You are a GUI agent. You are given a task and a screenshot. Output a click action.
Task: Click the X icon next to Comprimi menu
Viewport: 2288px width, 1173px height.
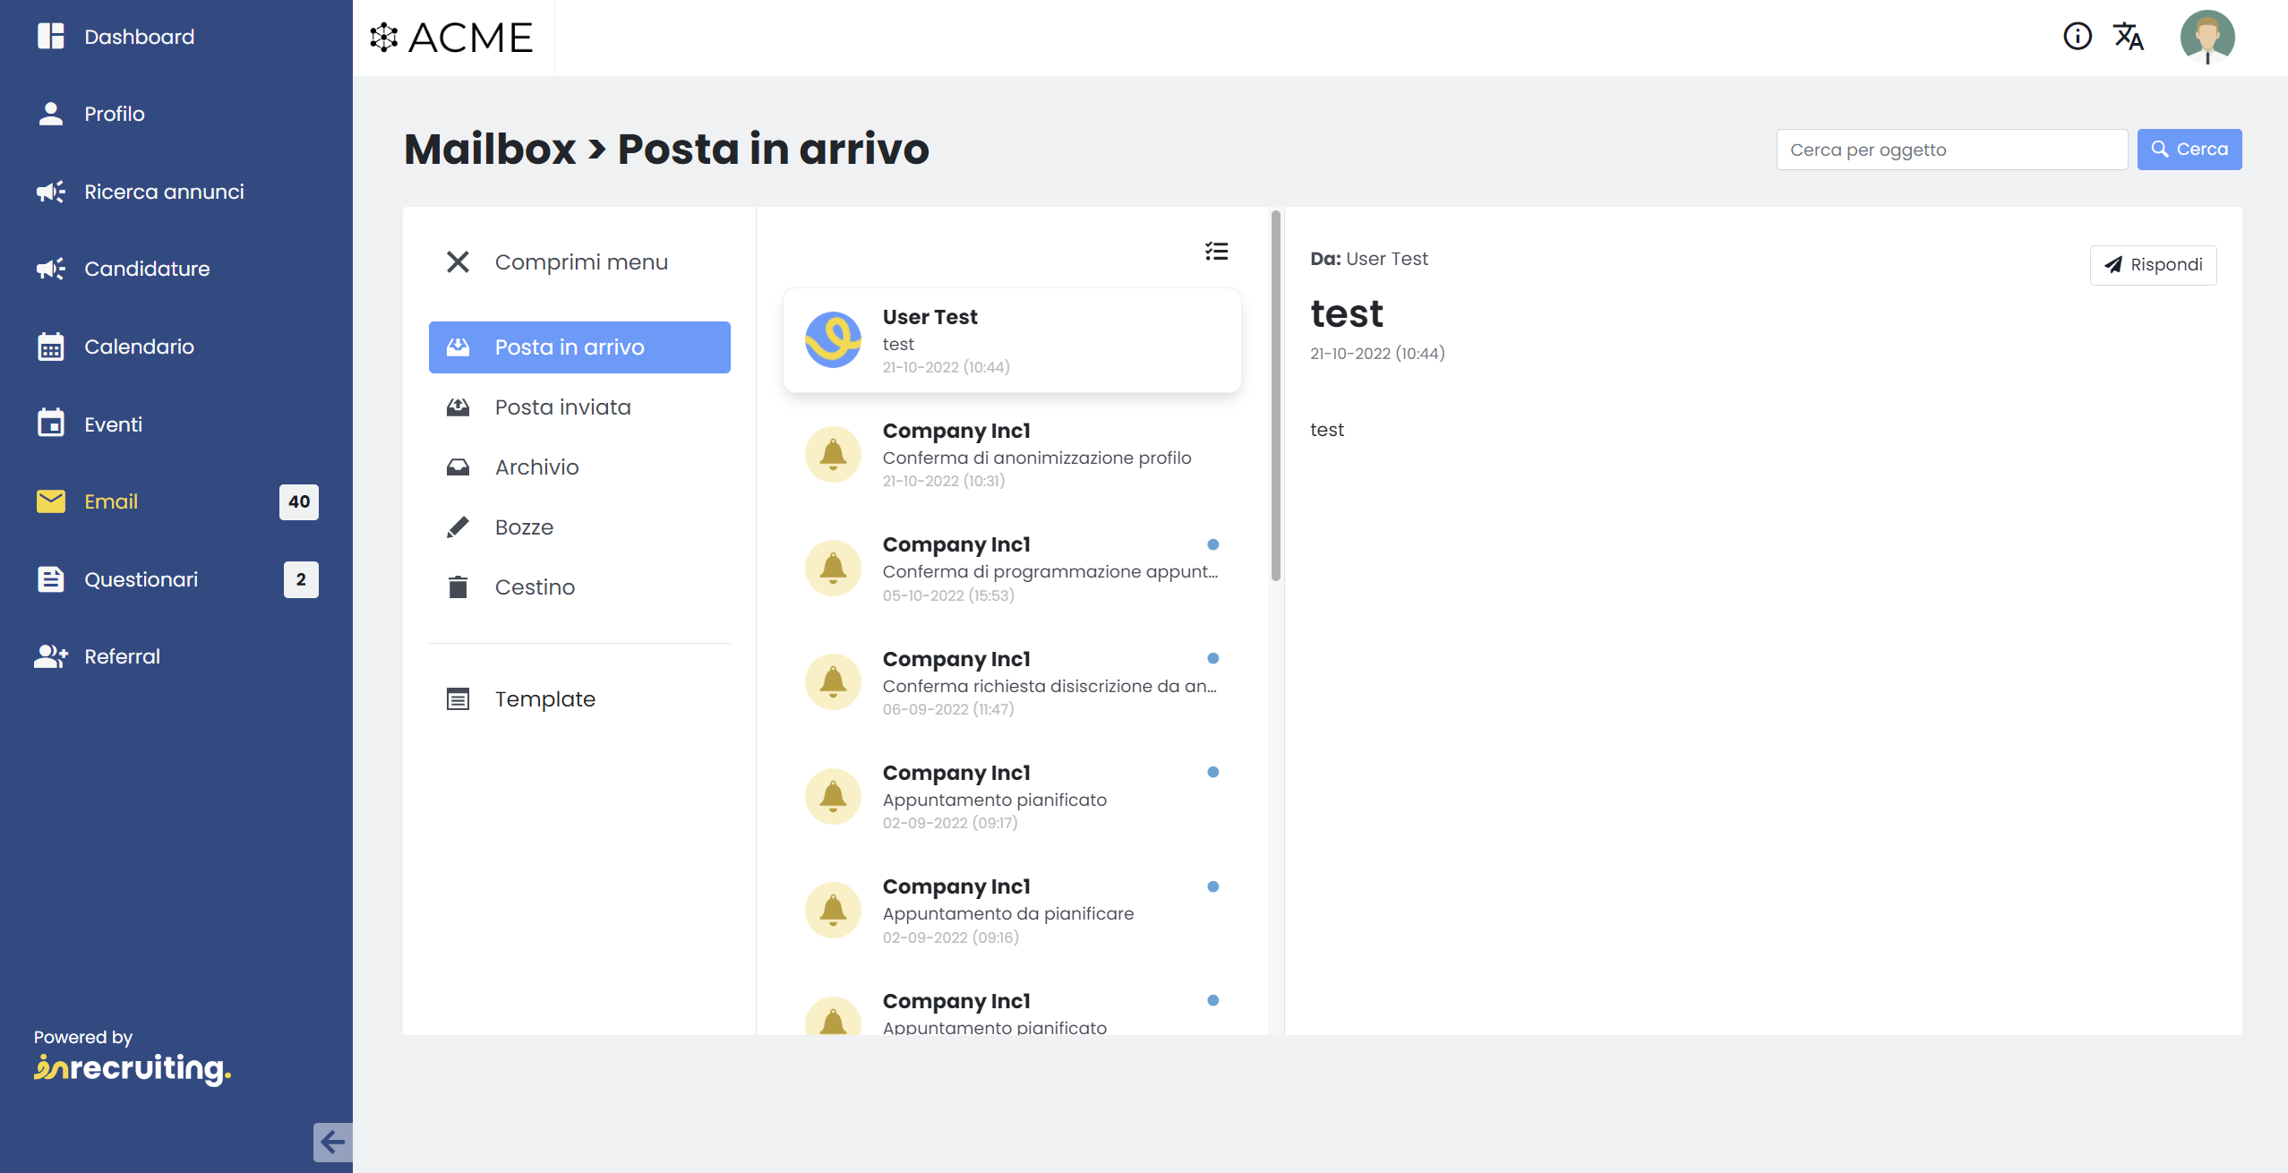point(458,262)
